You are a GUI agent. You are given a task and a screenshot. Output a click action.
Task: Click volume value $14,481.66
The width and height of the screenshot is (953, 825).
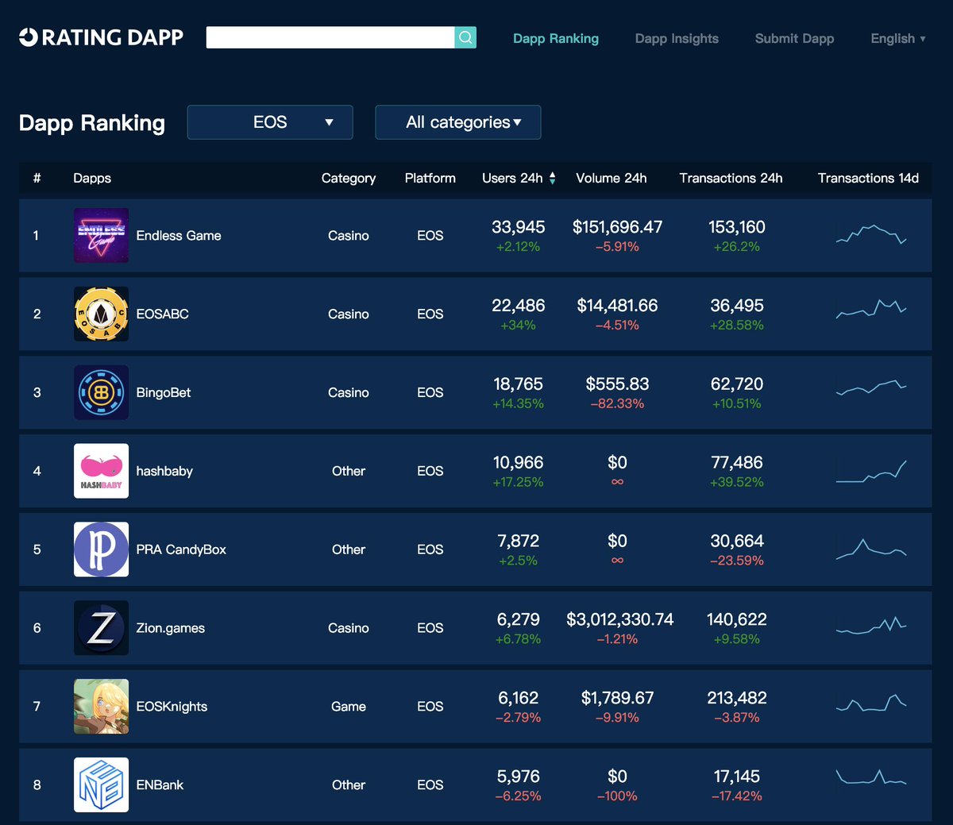coord(617,306)
